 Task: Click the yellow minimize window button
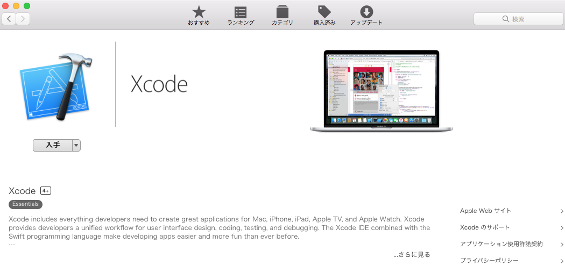16,6
